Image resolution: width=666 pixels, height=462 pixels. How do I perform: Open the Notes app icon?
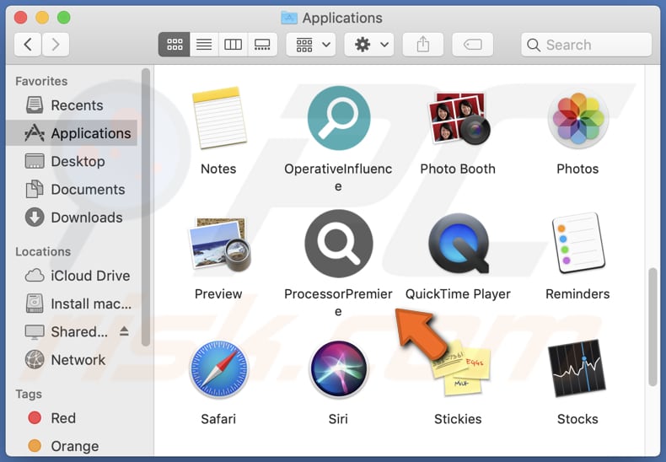218,118
